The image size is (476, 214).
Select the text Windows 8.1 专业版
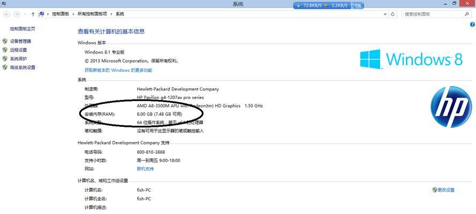pyautogui.click(x=104, y=52)
